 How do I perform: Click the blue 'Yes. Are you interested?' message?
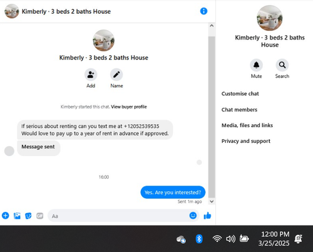(173, 192)
